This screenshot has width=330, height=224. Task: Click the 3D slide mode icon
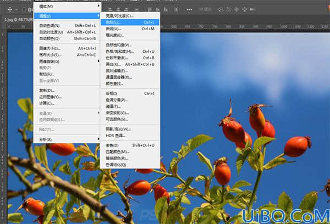pos(245,9)
